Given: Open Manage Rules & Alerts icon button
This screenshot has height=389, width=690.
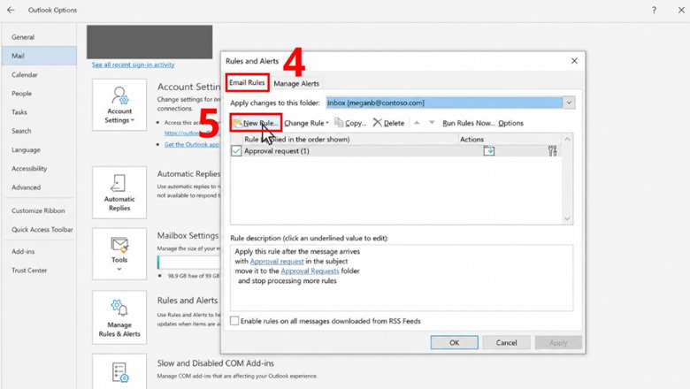Looking at the screenshot, I should point(119,317).
